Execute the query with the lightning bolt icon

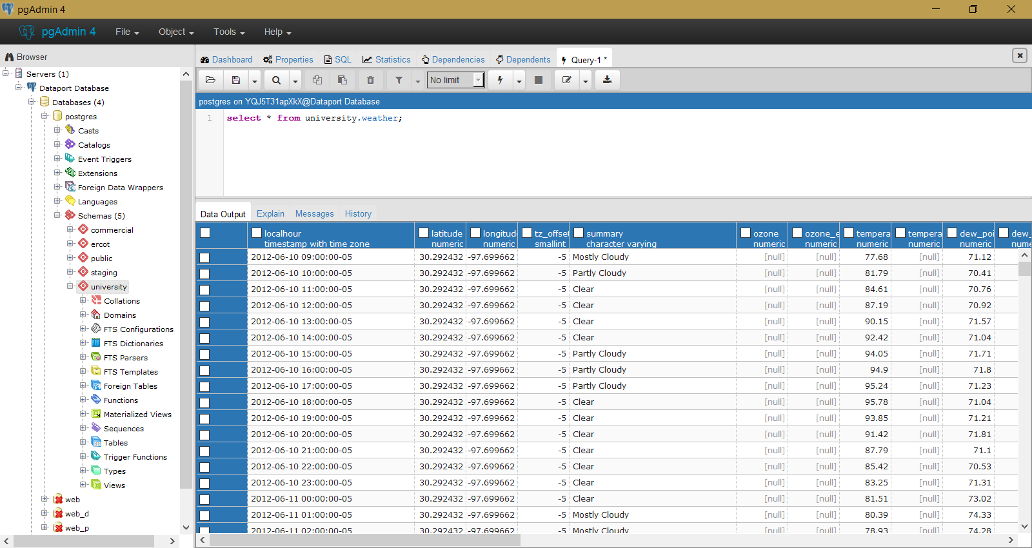(x=500, y=80)
